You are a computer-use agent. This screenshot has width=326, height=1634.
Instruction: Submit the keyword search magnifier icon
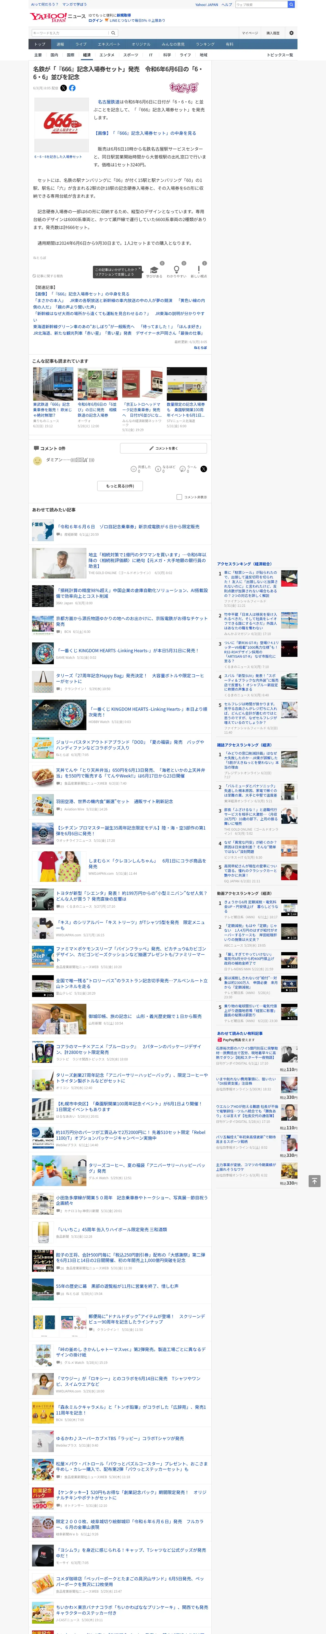pos(113,33)
